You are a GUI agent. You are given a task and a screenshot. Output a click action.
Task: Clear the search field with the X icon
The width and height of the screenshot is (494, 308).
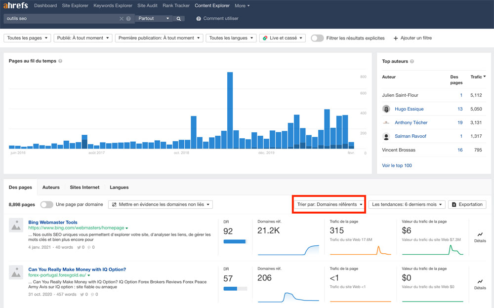pyautogui.click(x=122, y=19)
